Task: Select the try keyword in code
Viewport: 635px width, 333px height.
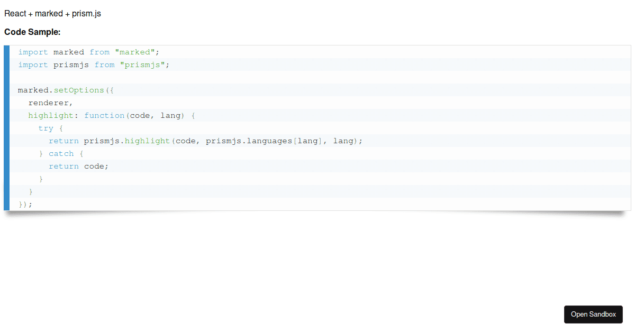Action: click(x=46, y=128)
